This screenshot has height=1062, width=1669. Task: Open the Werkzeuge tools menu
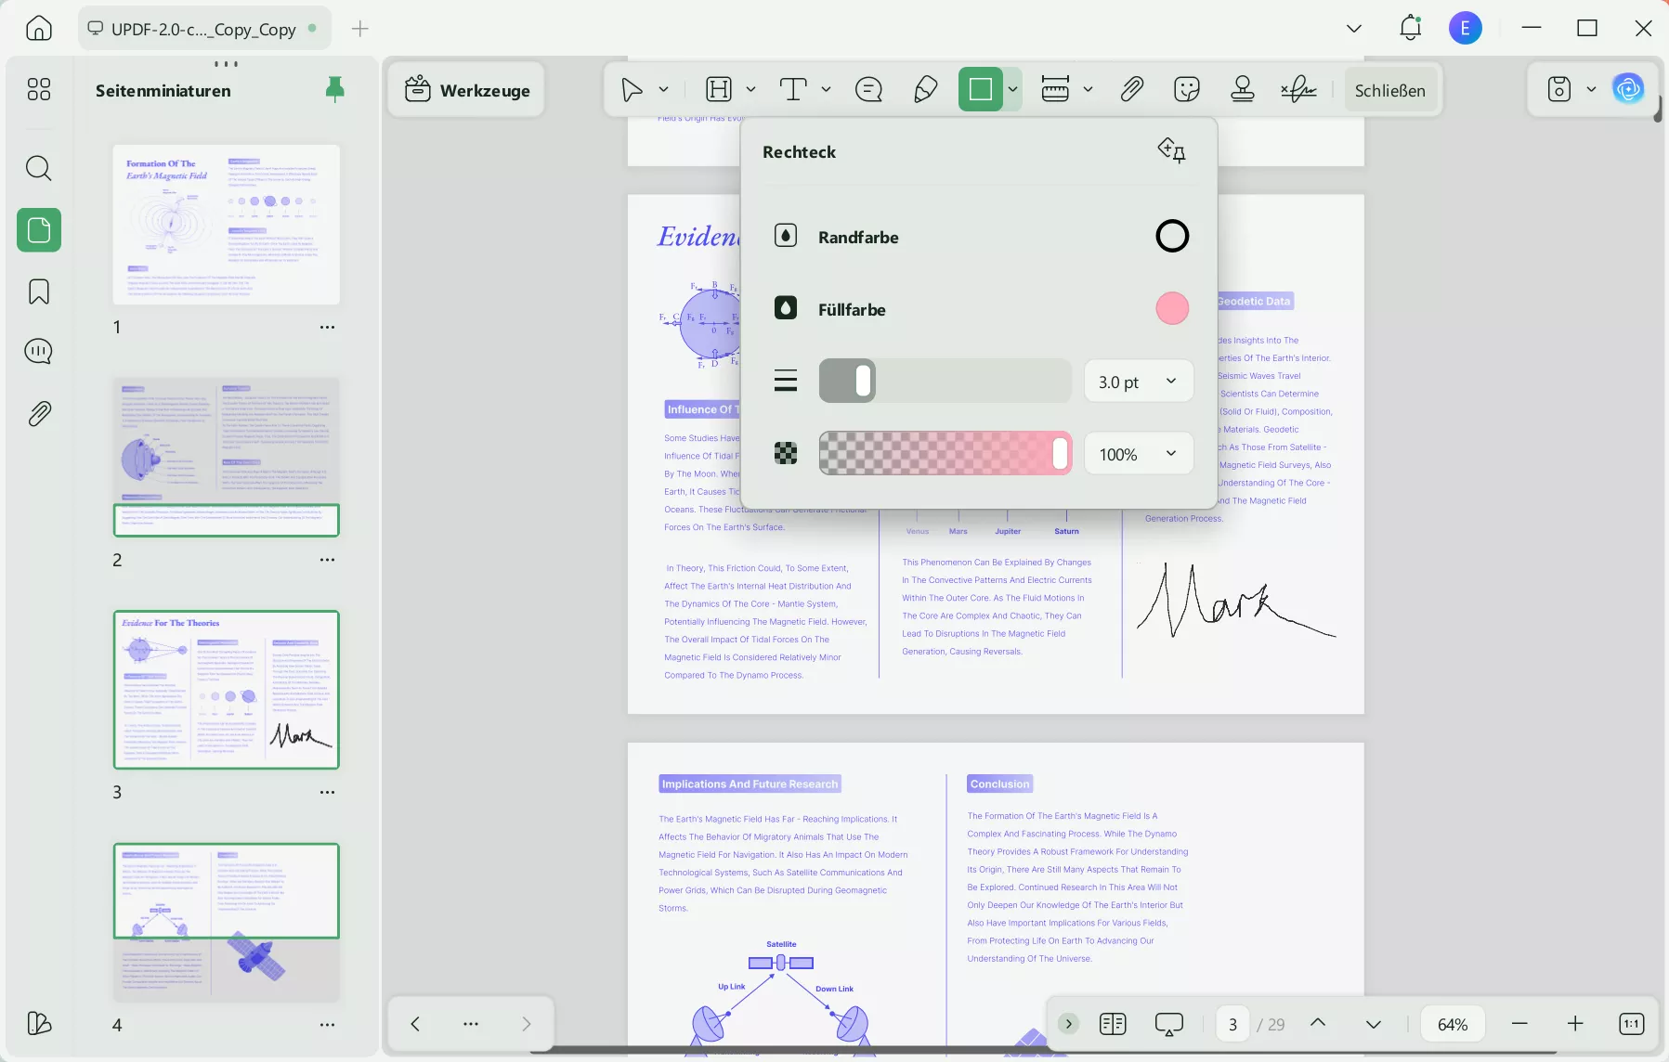(467, 90)
